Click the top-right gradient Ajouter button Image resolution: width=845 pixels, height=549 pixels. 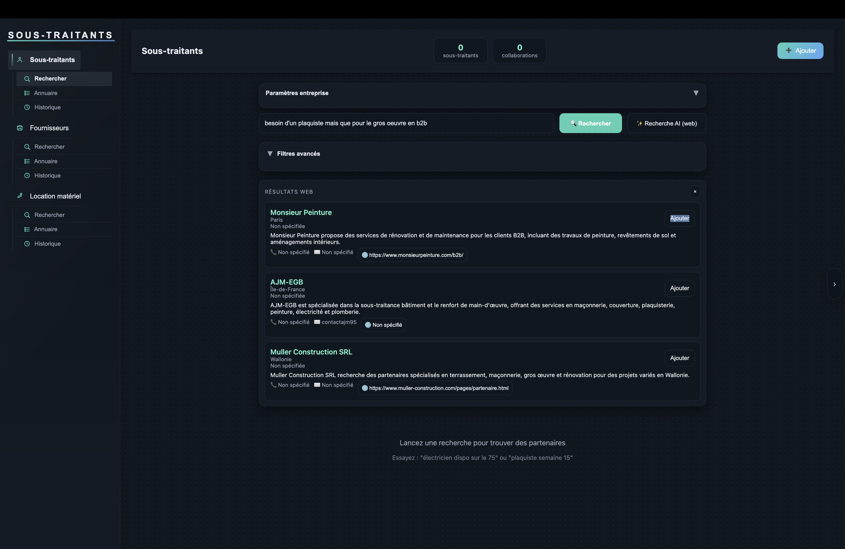tap(800, 50)
